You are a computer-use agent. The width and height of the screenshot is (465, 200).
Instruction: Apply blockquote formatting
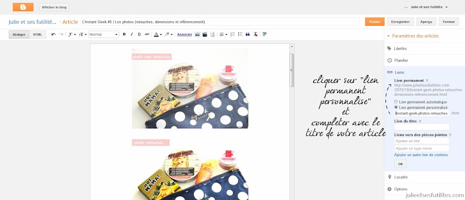pos(247,35)
